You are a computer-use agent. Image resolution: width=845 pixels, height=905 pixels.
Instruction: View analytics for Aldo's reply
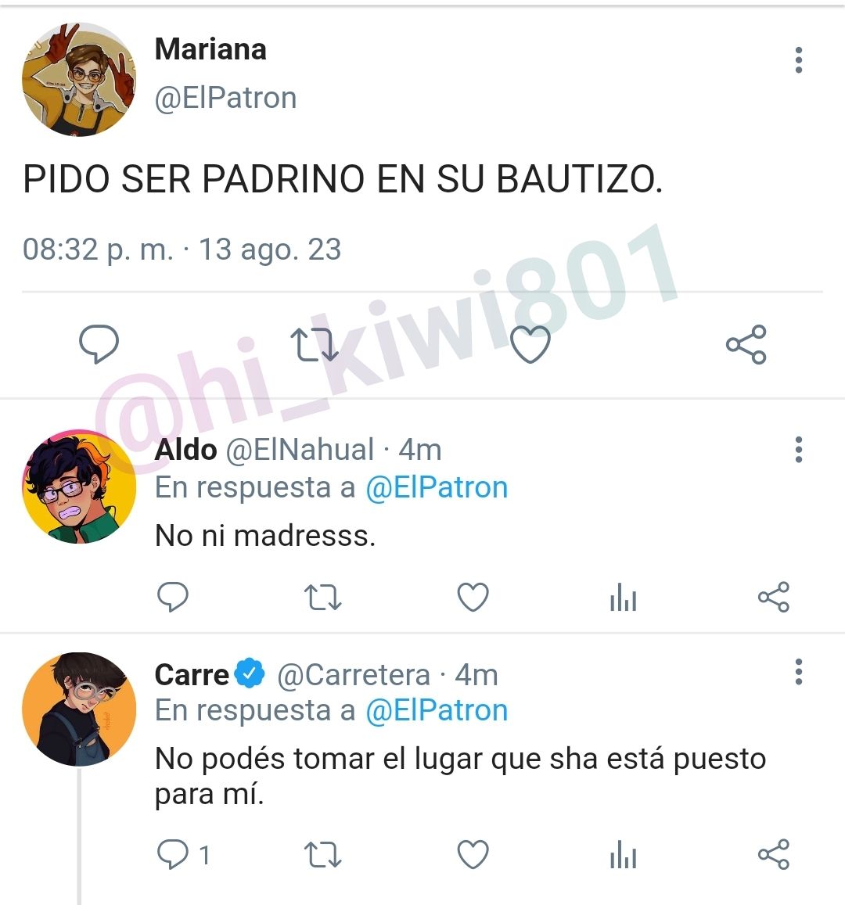coord(624,598)
